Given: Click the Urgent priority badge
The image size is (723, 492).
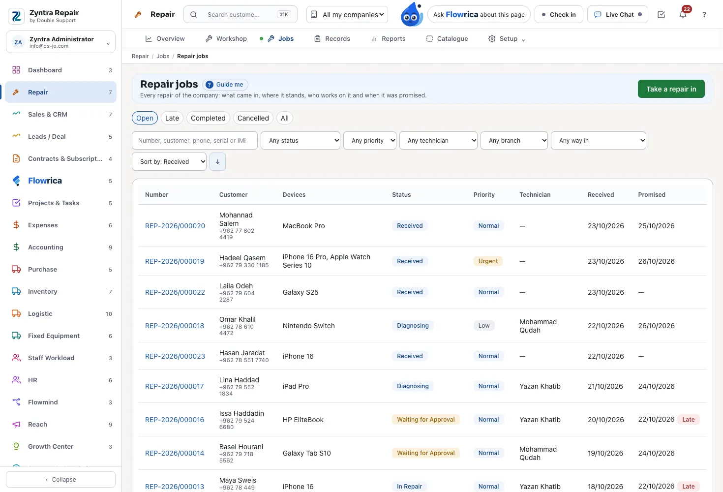Looking at the screenshot, I should pos(488,261).
